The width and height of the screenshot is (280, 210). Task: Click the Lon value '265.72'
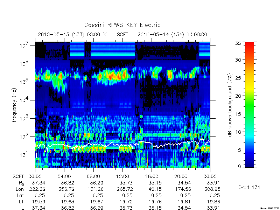coord(125,189)
